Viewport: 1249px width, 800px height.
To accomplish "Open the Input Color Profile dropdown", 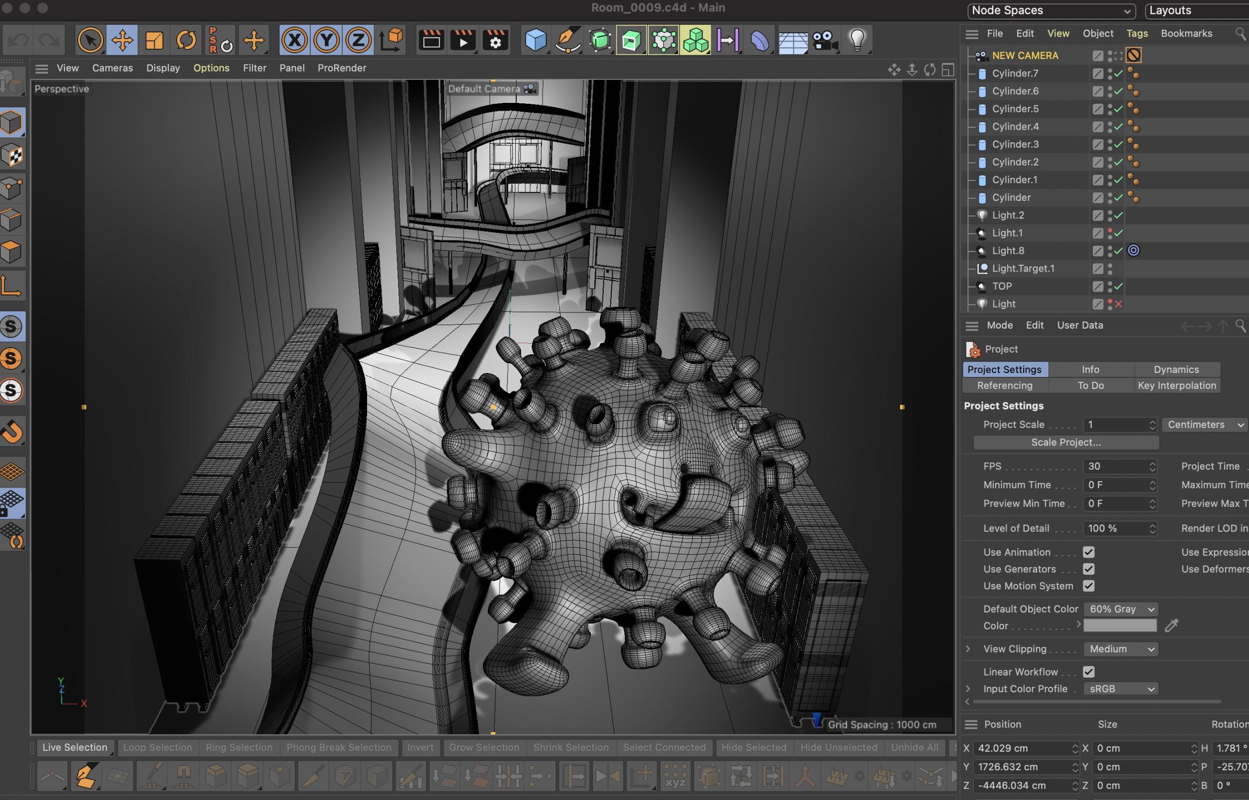I will [x=1121, y=689].
